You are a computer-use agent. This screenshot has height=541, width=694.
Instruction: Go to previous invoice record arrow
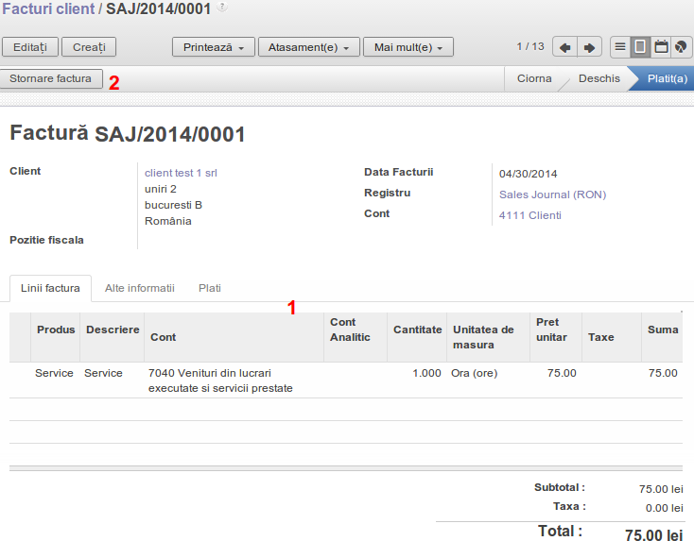point(564,47)
